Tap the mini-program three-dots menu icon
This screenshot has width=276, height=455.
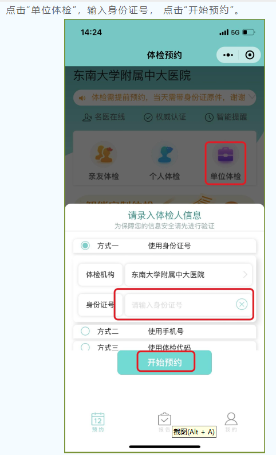(228, 55)
